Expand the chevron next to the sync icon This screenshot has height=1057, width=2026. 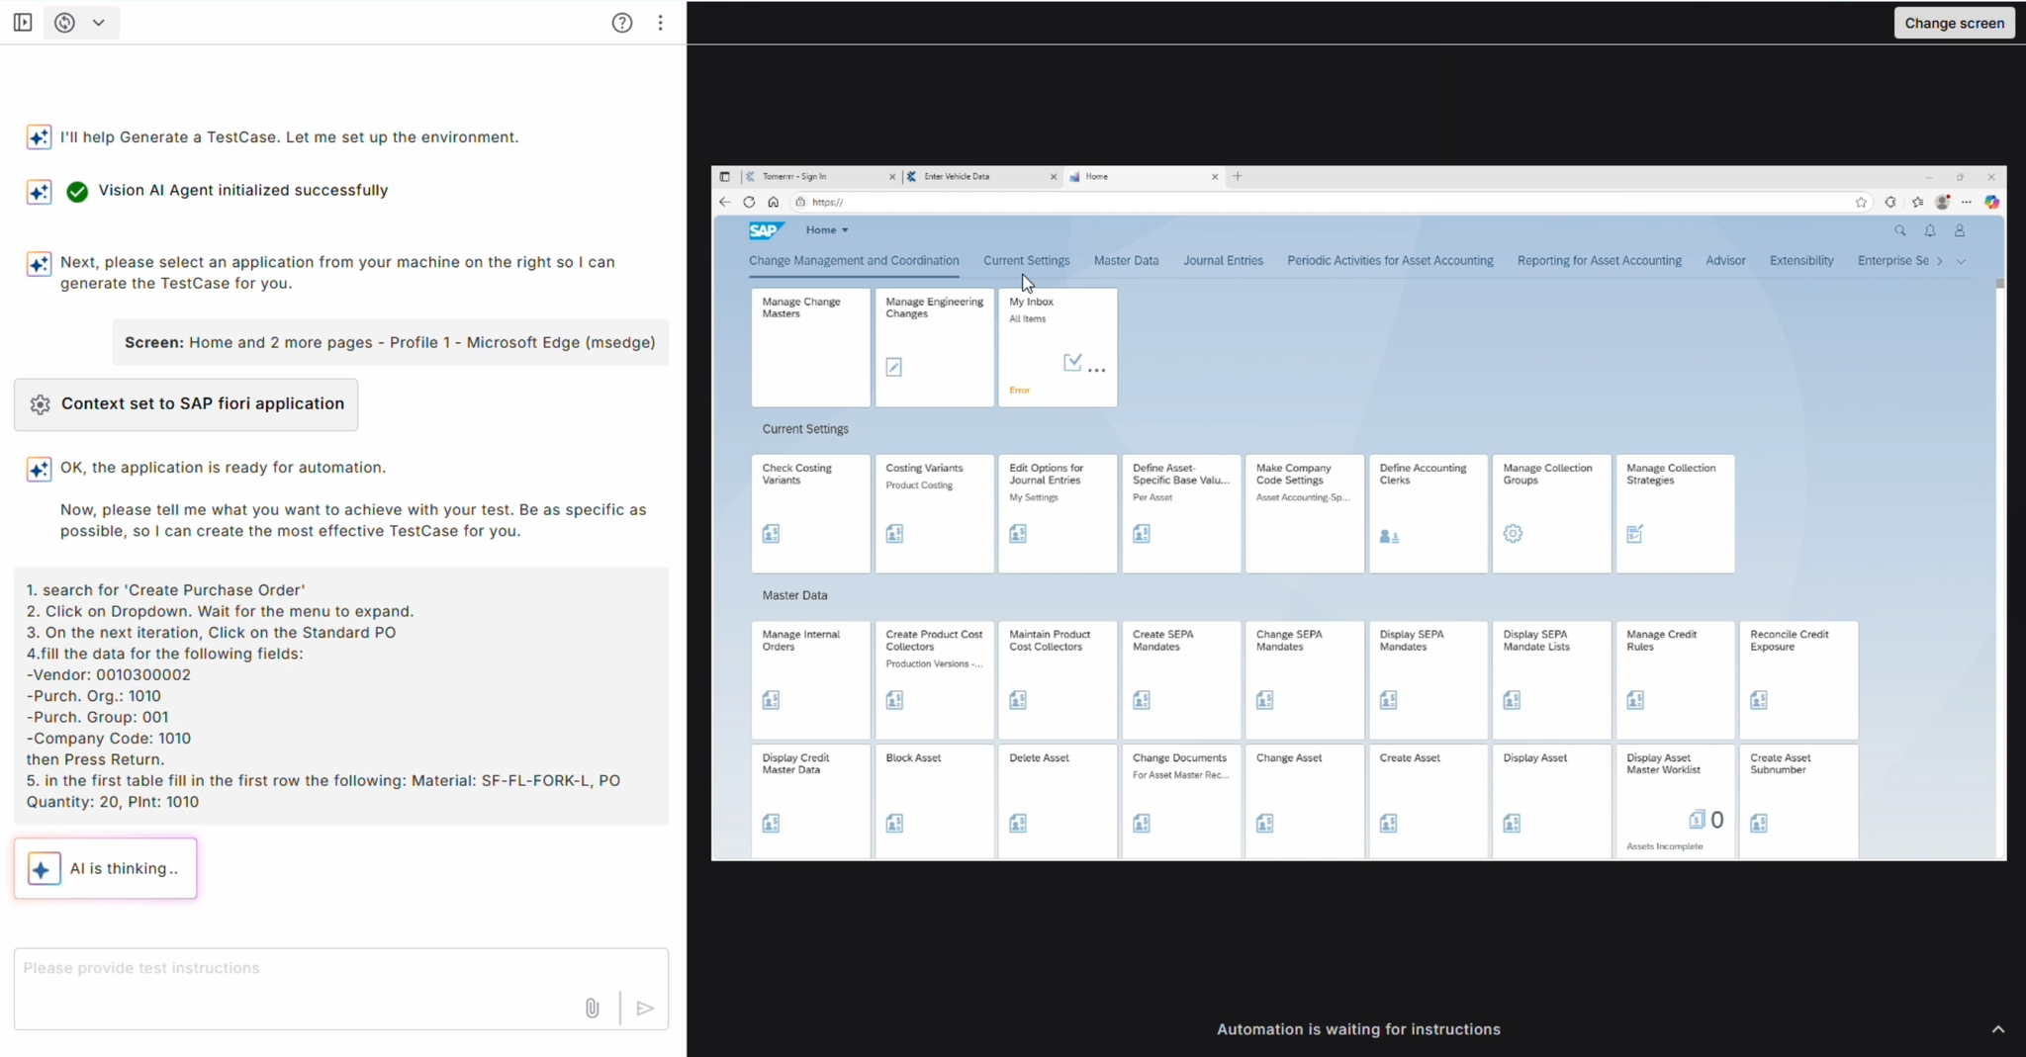click(x=100, y=22)
